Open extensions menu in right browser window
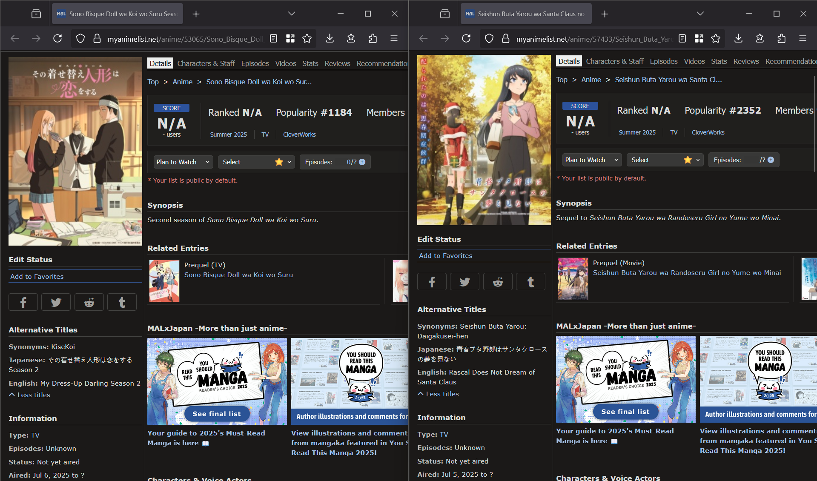This screenshot has width=817, height=481. (x=781, y=39)
